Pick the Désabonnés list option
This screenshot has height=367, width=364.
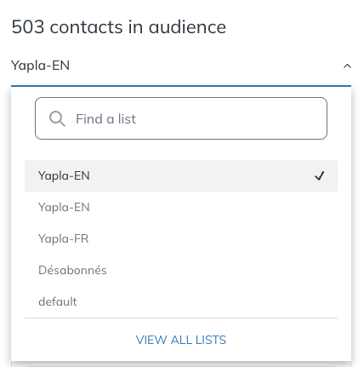point(181,270)
